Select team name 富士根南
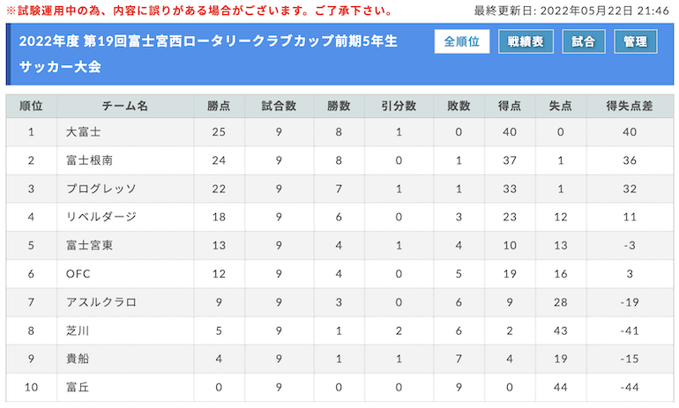This screenshot has width=679, height=408. (89, 160)
